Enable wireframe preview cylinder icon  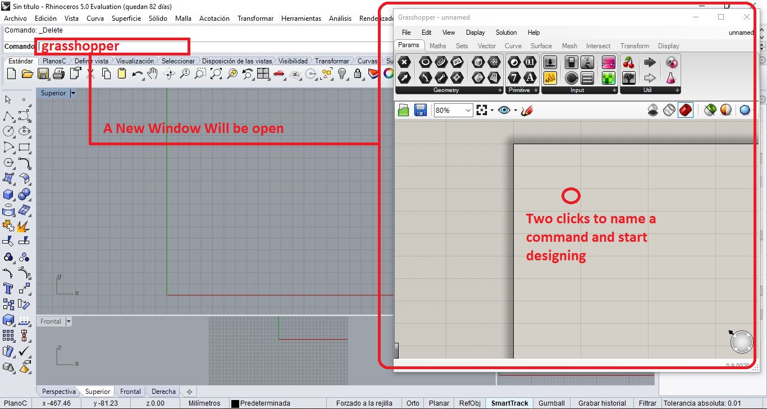click(669, 110)
